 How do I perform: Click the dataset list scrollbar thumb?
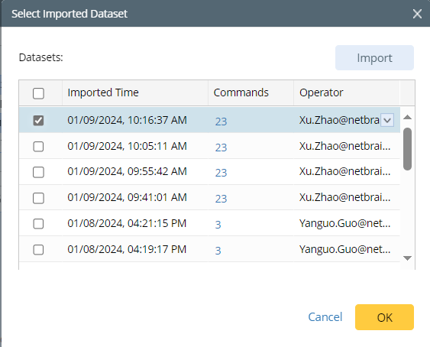click(408, 149)
